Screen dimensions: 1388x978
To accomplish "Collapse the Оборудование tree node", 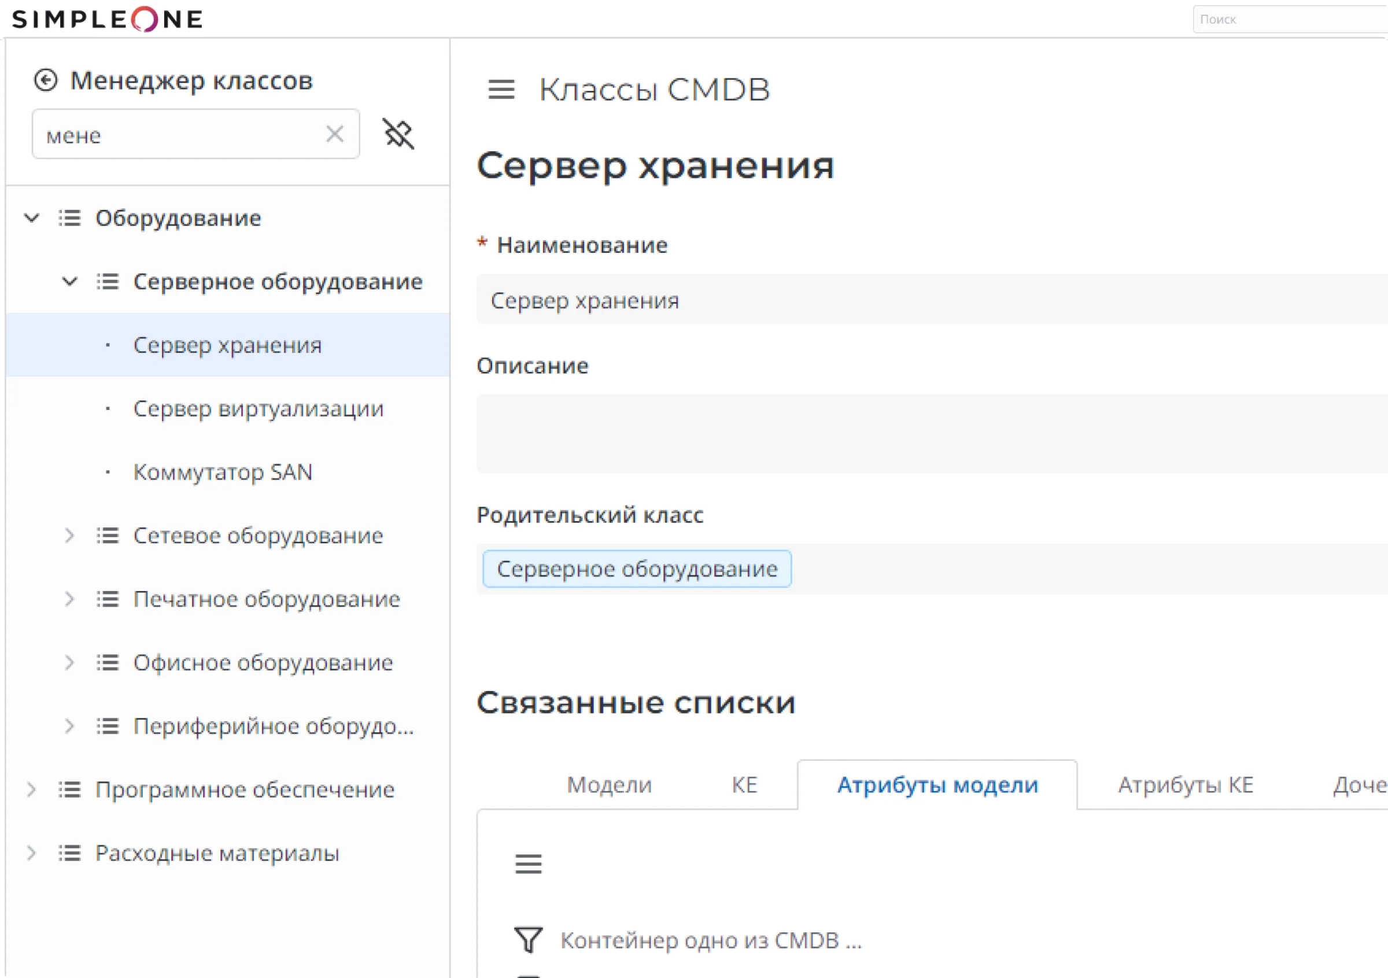I will [31, 217].
